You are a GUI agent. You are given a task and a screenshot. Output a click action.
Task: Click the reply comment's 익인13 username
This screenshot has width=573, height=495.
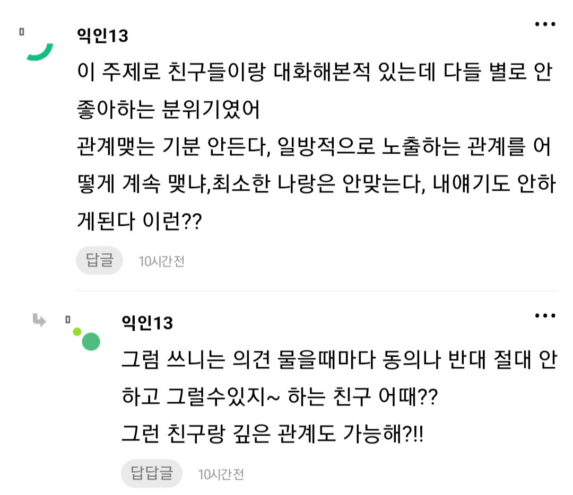click(147, 322)
